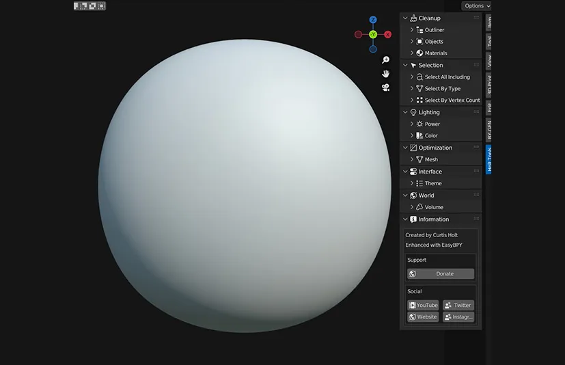Viewport: 565px width, 365px height.
Task: Click the green Y axis gizmo
Action: 373,34
